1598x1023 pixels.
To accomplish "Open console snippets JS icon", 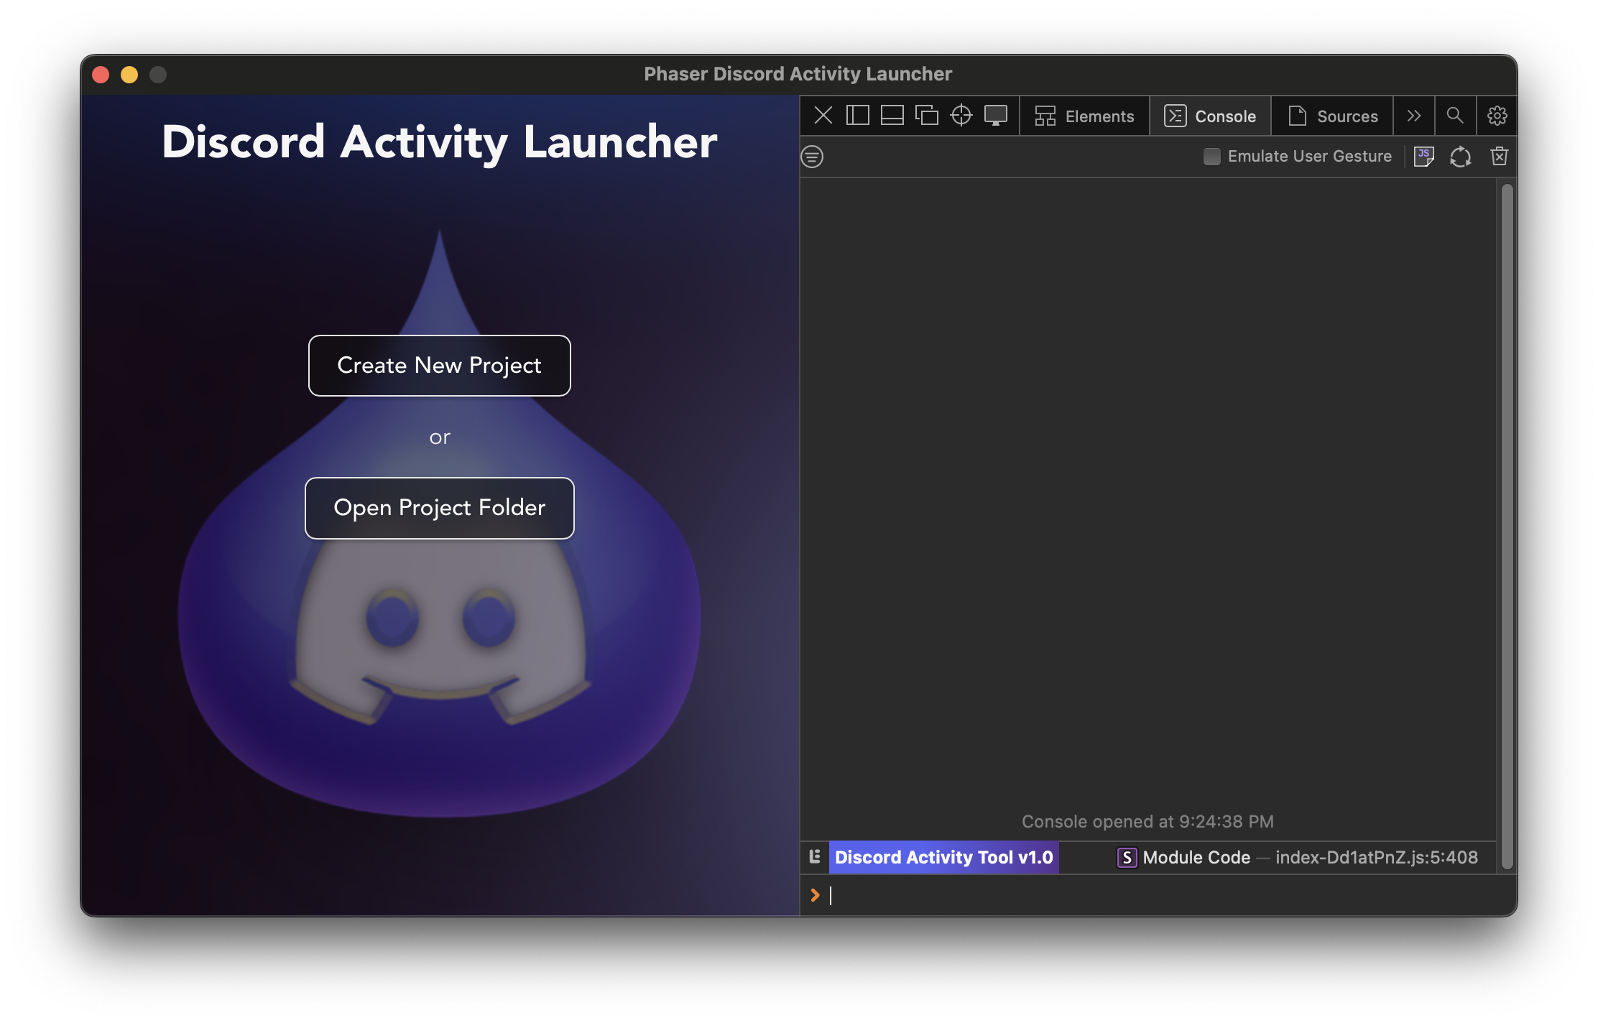I will click(x=1423, y=157).
